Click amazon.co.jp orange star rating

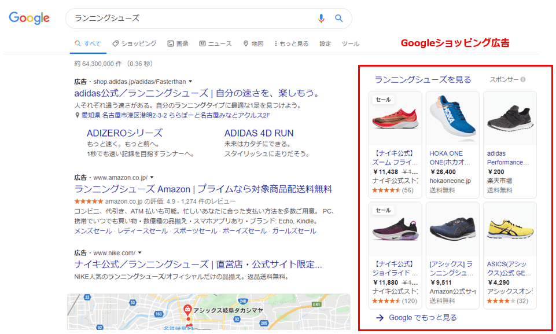click(x=89, y=201)
